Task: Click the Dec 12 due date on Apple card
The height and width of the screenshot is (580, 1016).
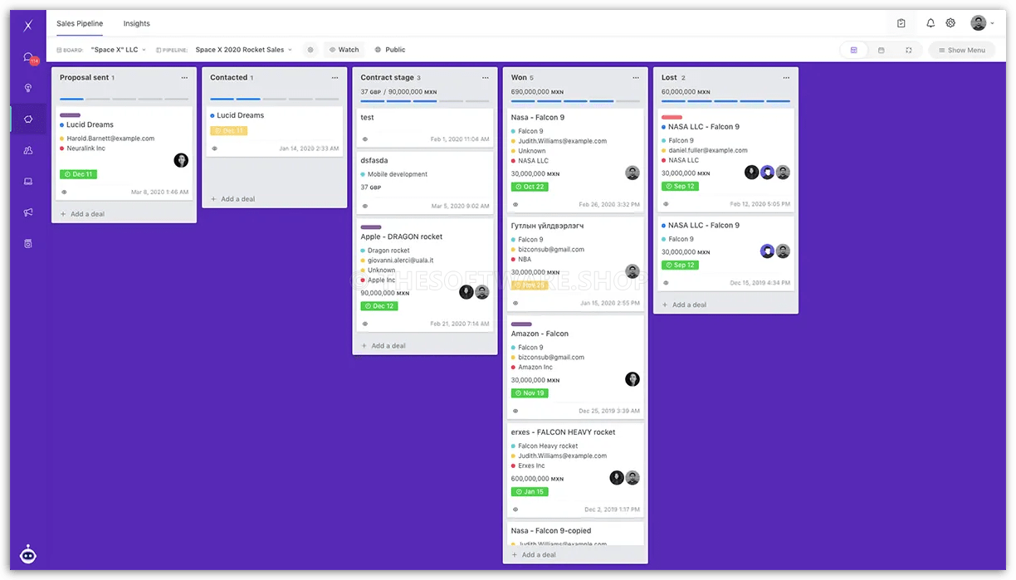Action: 379,306
